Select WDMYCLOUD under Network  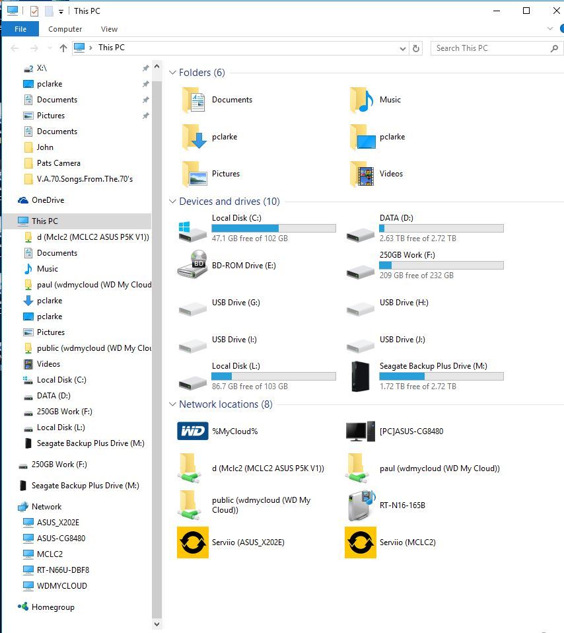pos(55,586)
